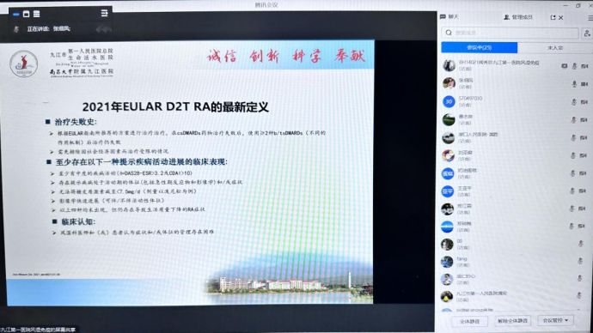
Task: Click the microphone icon for participant fang
Action: coord(580,261)
